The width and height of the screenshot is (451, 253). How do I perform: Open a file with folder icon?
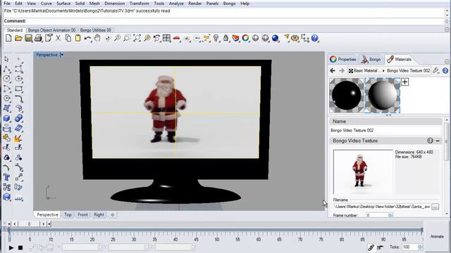pyautogui.click(x=18, y=38)
